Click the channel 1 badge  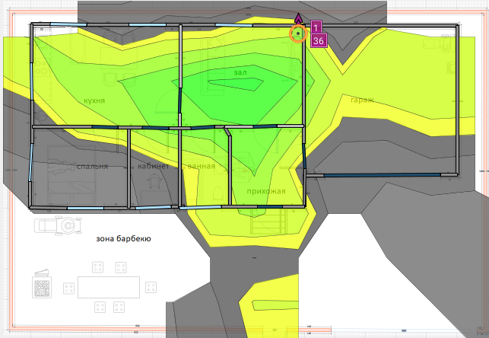point(316,27)
